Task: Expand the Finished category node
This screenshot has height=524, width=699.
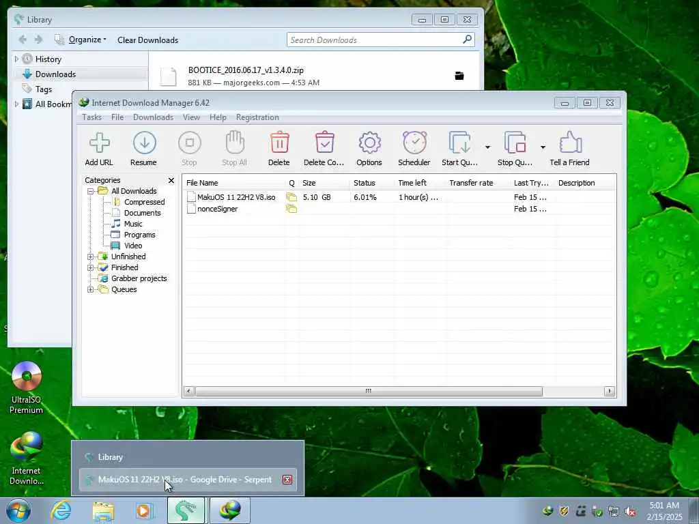Action: tap(90, 267)
